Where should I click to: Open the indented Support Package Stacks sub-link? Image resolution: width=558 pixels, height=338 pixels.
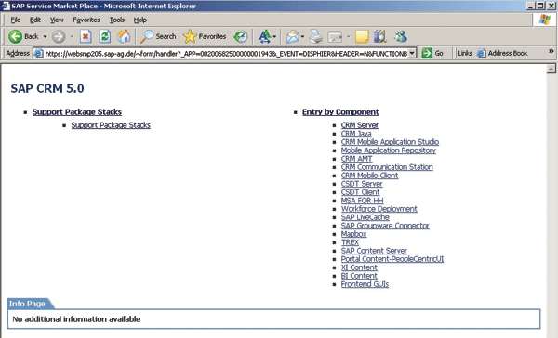tap(111, 125)
